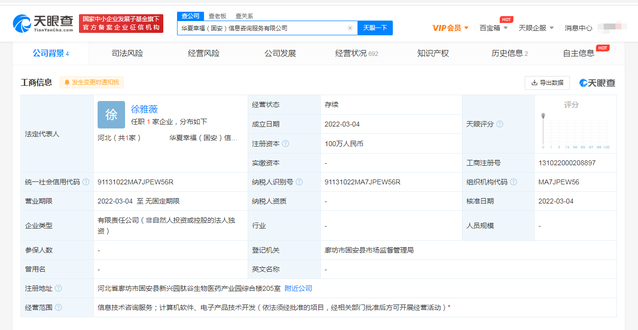This screenshot has height=330, width=638.
Task: Click the company name search input field
Action: [x=262, y=28]
